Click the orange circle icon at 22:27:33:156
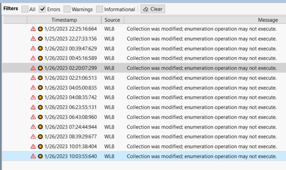This screenshot has width=286, height=170. (x=40, y=39)
